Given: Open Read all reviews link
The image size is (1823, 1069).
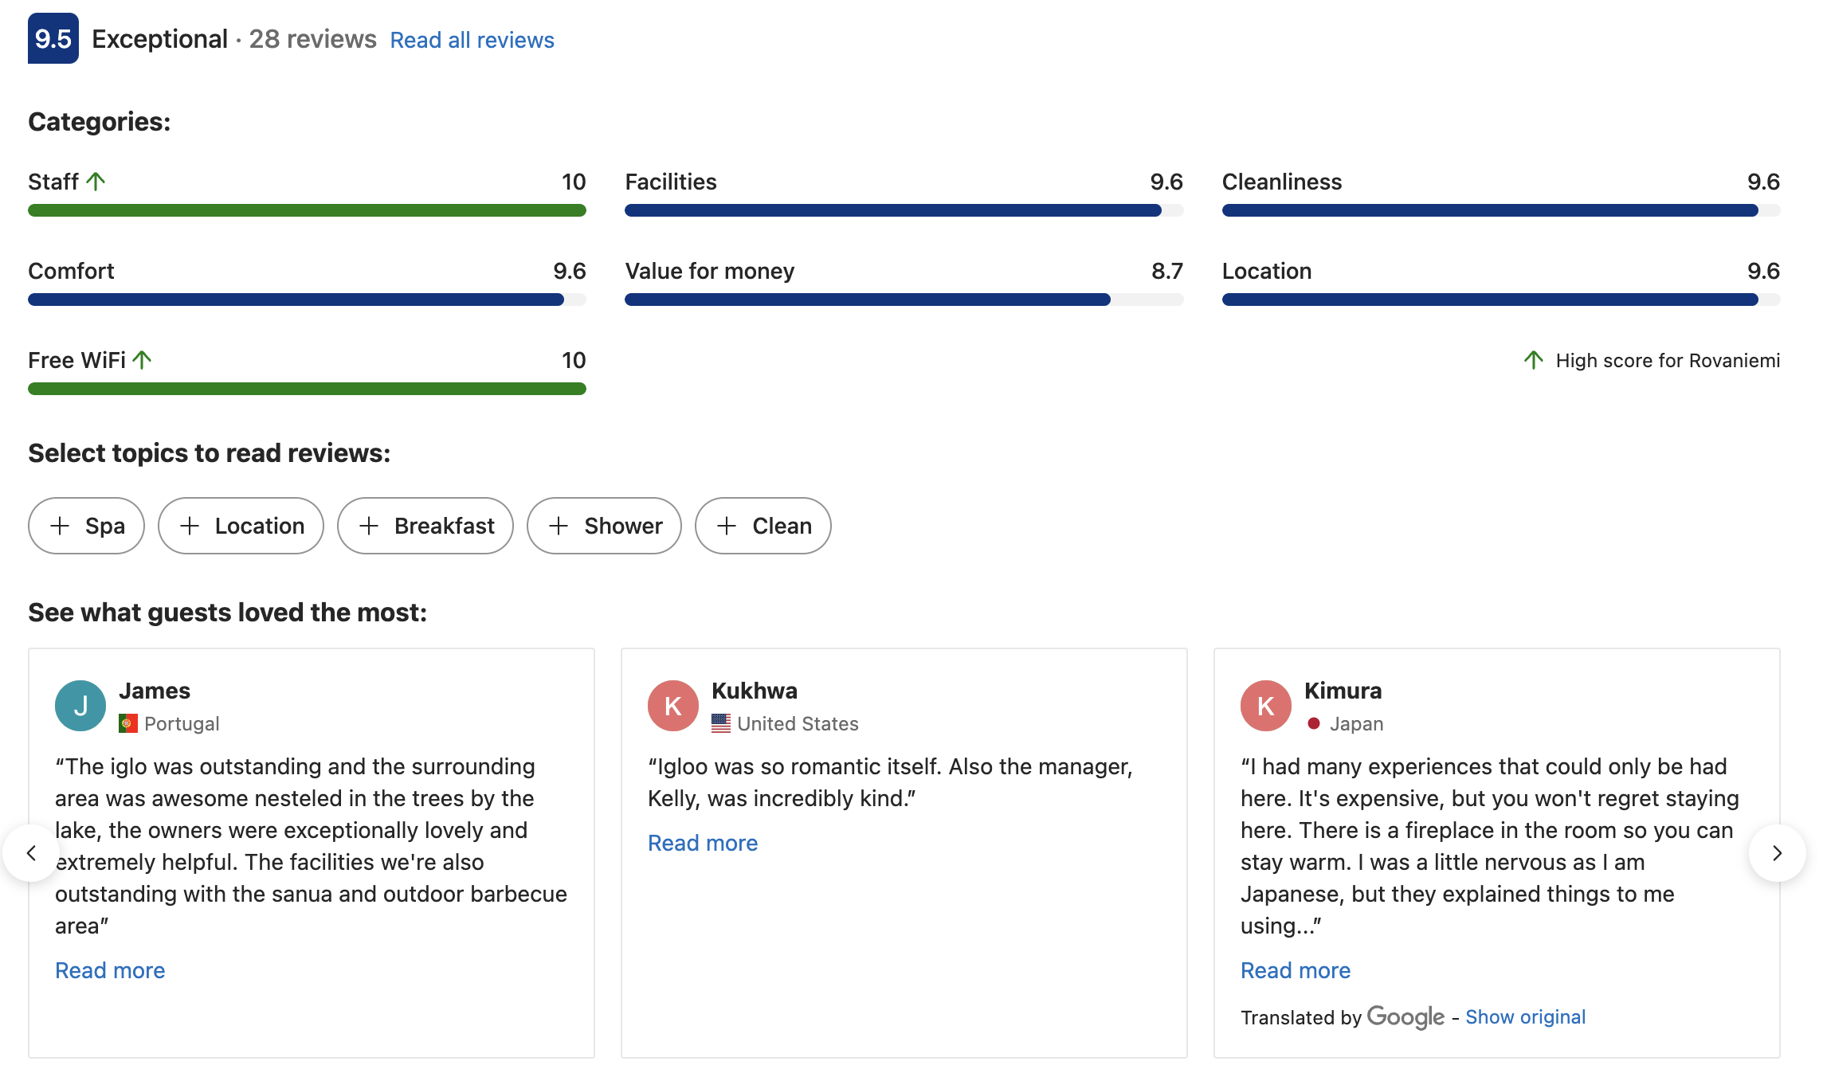Looking at the screenshot, I should [x=472, y=40].
